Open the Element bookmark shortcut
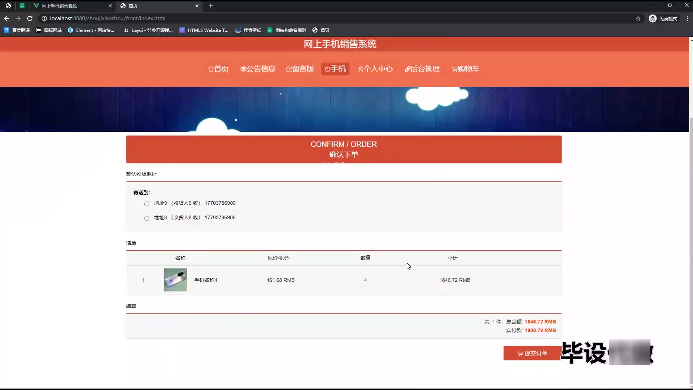The height and width of the screenshot is (390, 693). click(91, 30)
